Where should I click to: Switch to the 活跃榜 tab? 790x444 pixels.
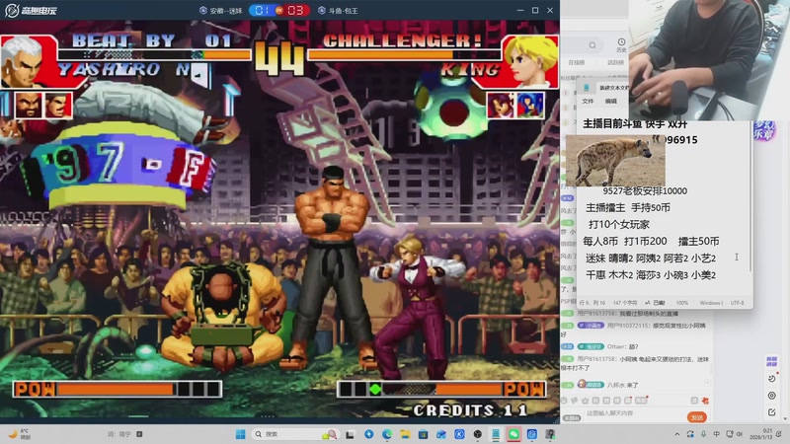click(614, 62)
